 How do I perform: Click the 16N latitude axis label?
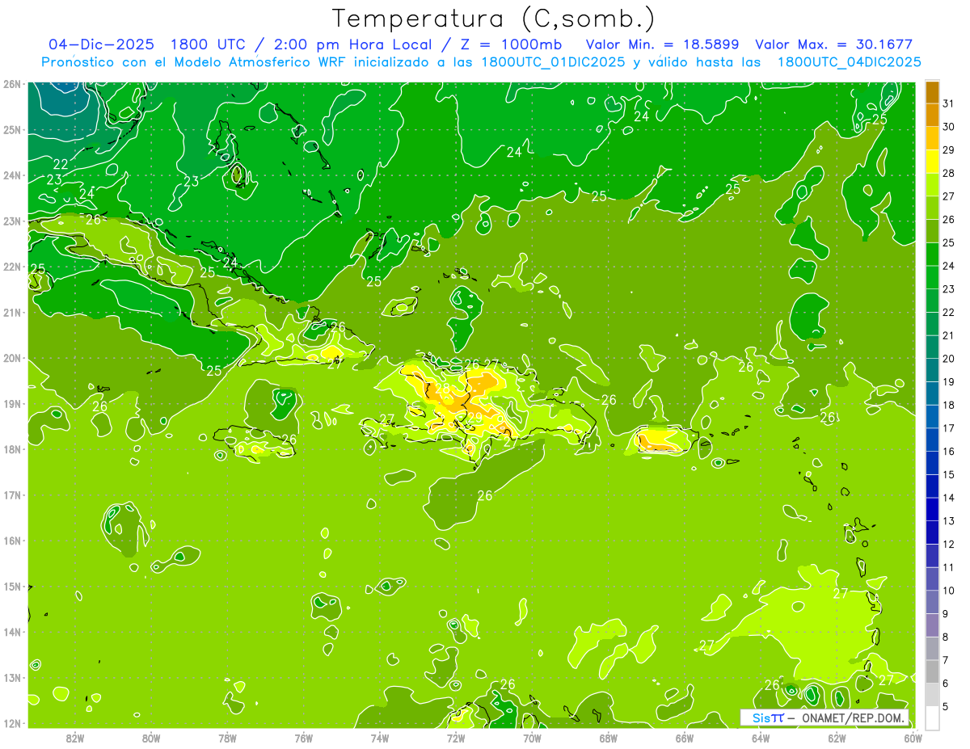click(11, 541)
